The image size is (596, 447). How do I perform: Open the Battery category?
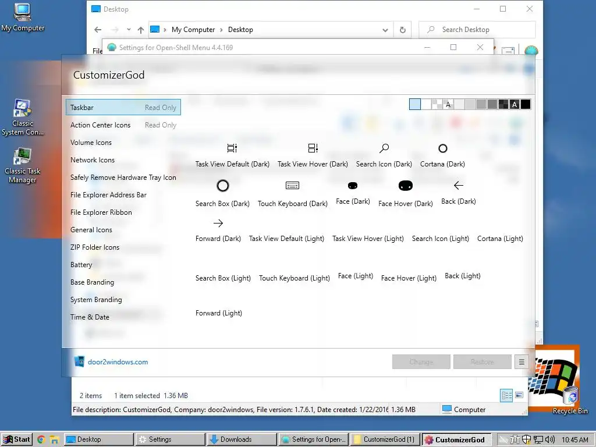[123, 265]
